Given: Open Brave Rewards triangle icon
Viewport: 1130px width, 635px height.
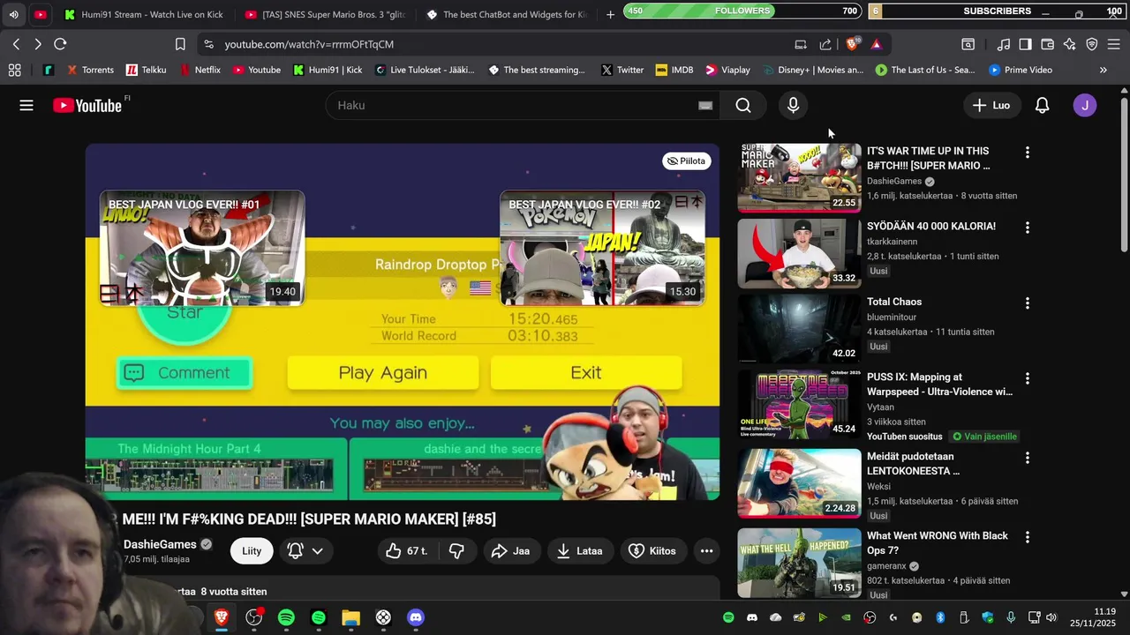Looking at the screenshot, I should coord(876,44).
